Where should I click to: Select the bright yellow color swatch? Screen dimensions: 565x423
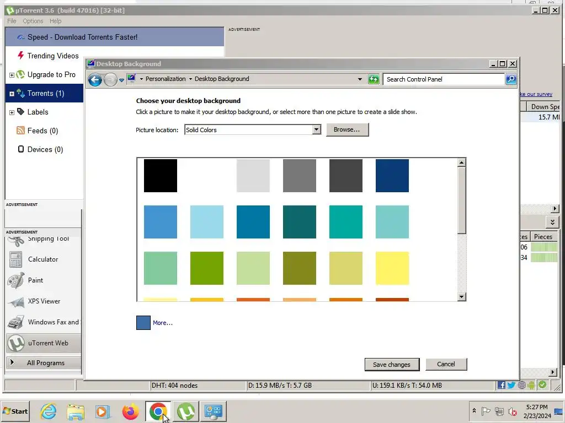tap(392, 268)
